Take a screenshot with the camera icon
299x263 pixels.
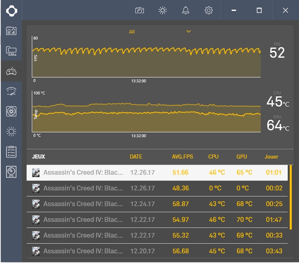pyautogui.click(x=139, y=10)
